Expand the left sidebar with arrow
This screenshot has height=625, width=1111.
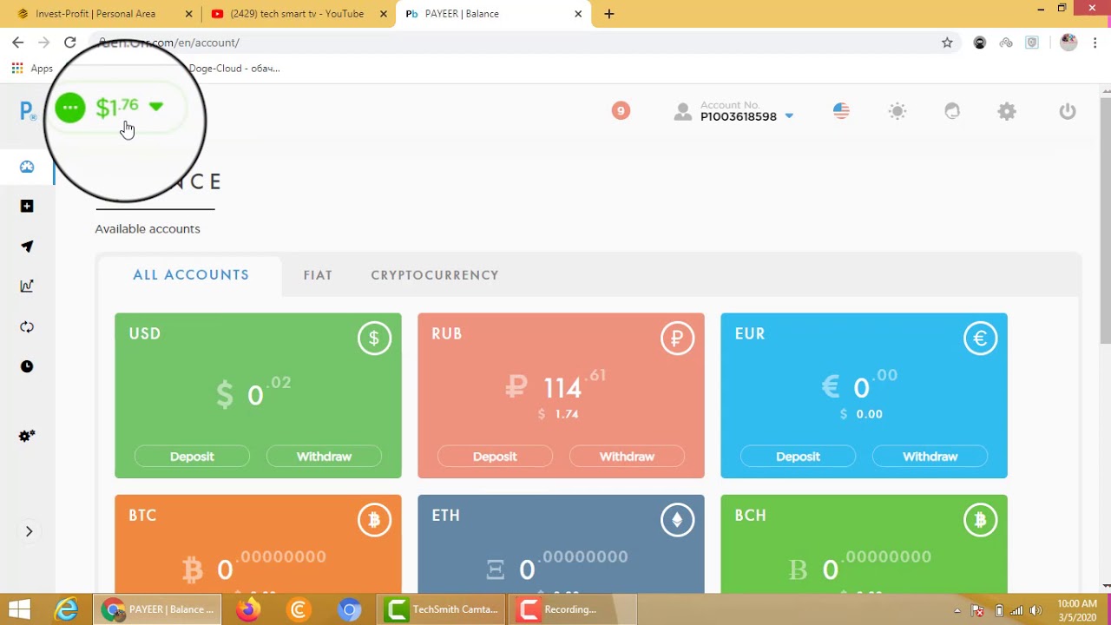[x=29, y=531]
